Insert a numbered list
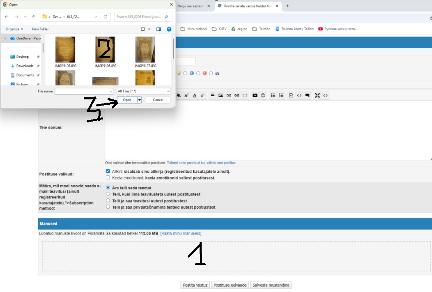 (281, 95)
